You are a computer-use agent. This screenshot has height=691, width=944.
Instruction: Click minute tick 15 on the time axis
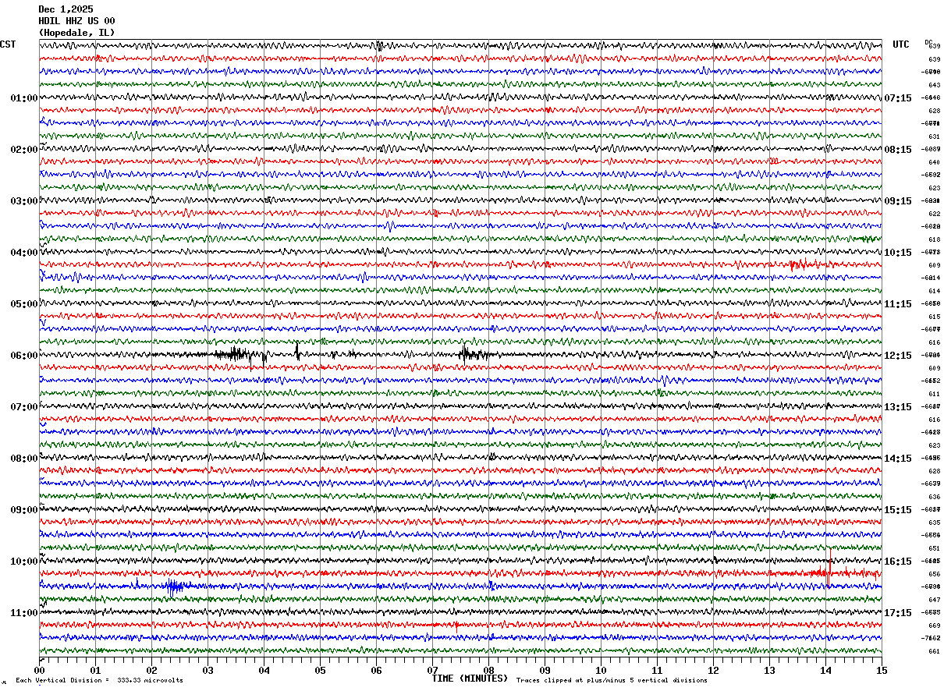point(882,669)
